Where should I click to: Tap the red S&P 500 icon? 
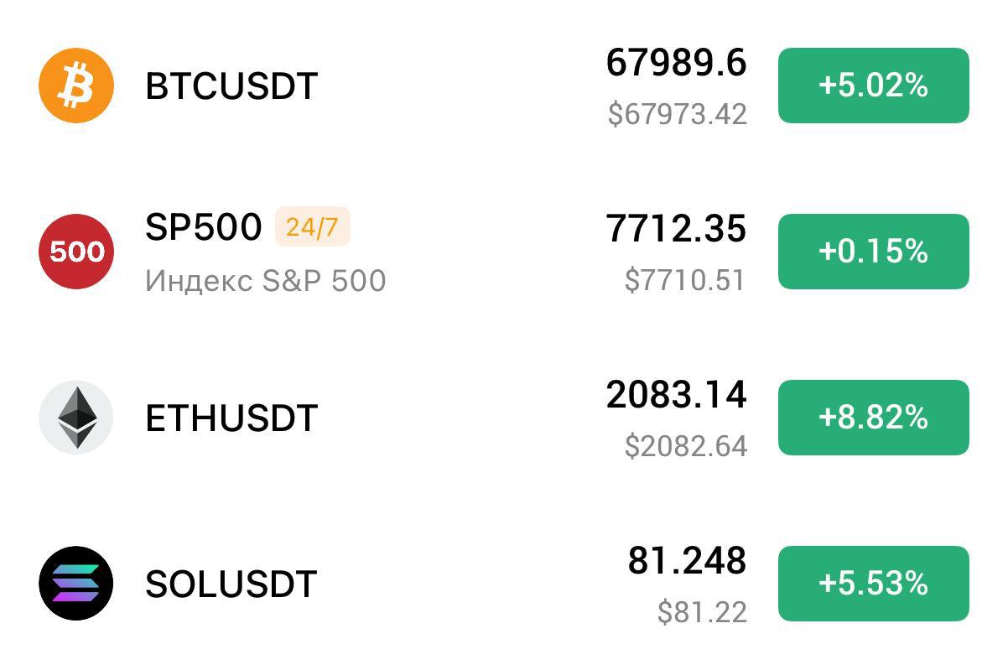point(76,252)
